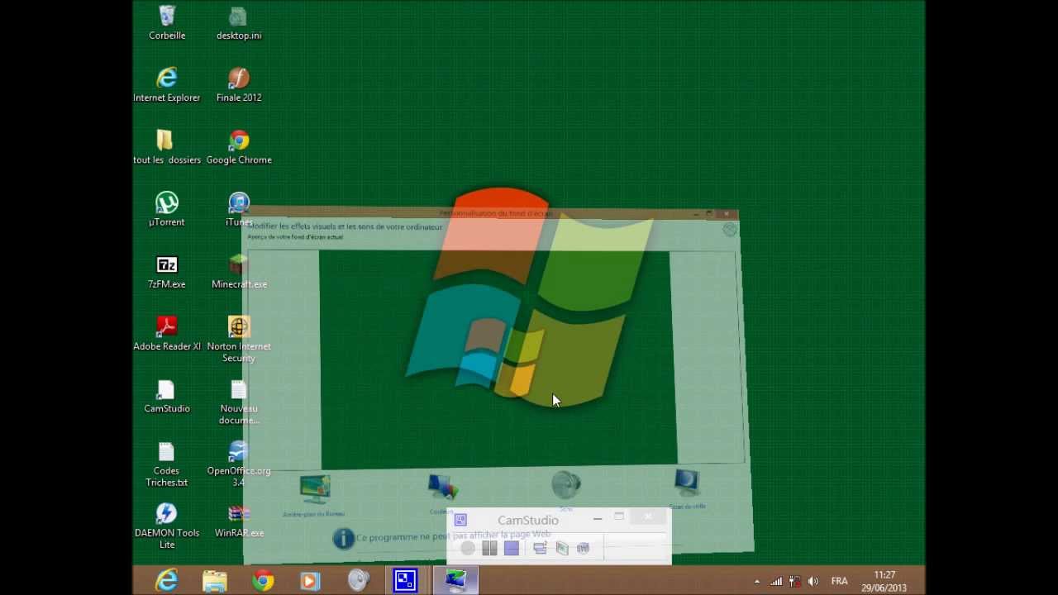This screenshot has width=1058, height=595.
Task: Open the Couleur setting in Personalization window
Action: tap(442, 494)
